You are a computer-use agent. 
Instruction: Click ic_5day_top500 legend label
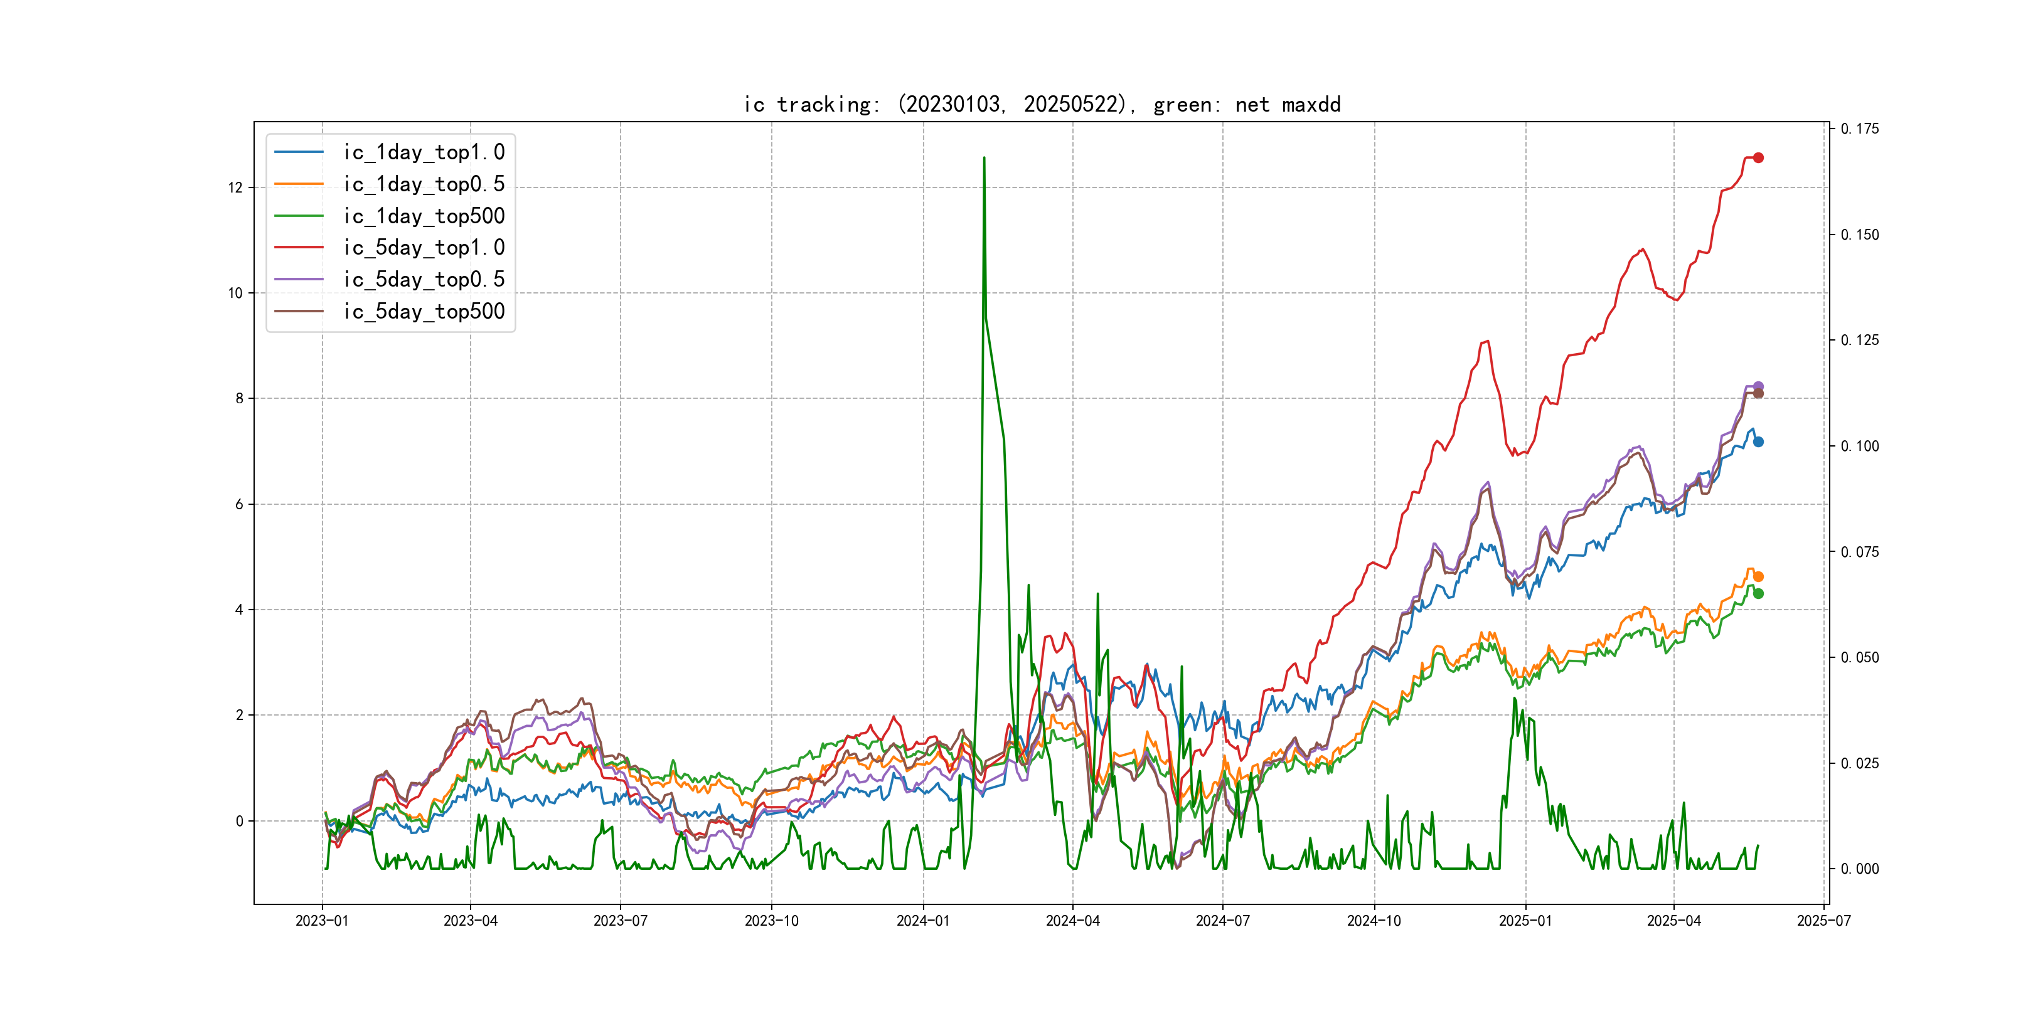coord(424,312)
